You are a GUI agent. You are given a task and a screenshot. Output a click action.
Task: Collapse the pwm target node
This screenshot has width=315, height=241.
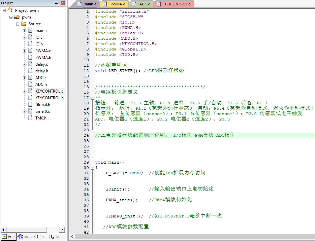tap(11, 17)
